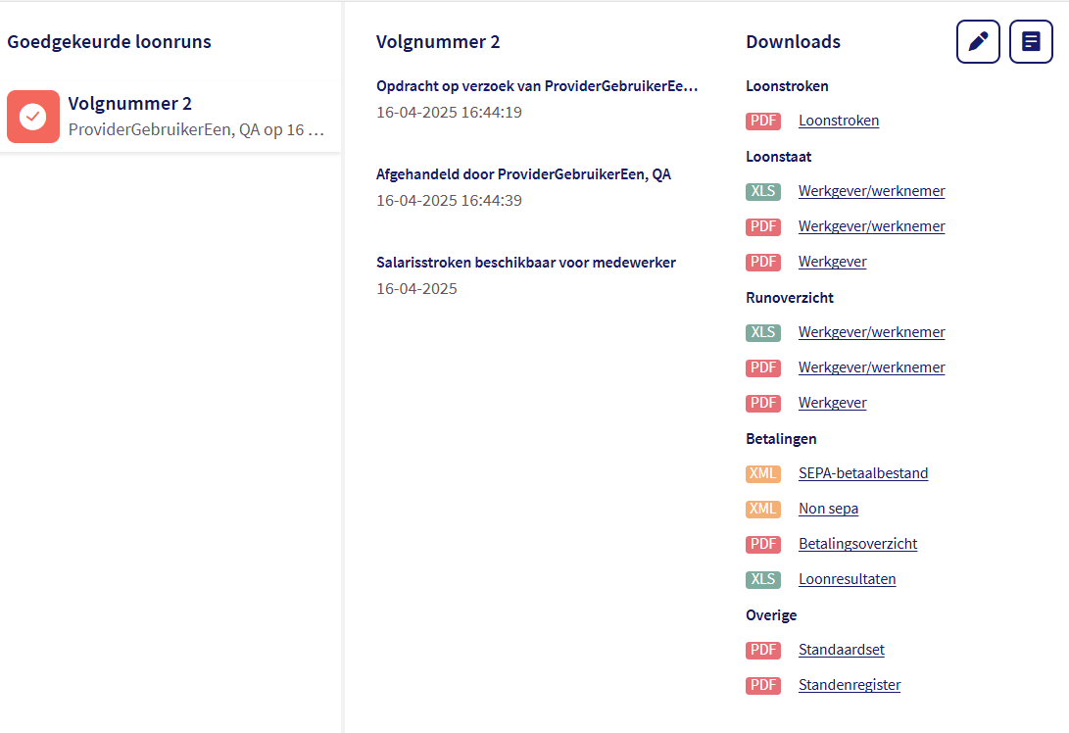The image size is (1069, 733).
Task: Open the Betalingsoverzicht link
Action: pyautogui.click(x=857, y=544)
